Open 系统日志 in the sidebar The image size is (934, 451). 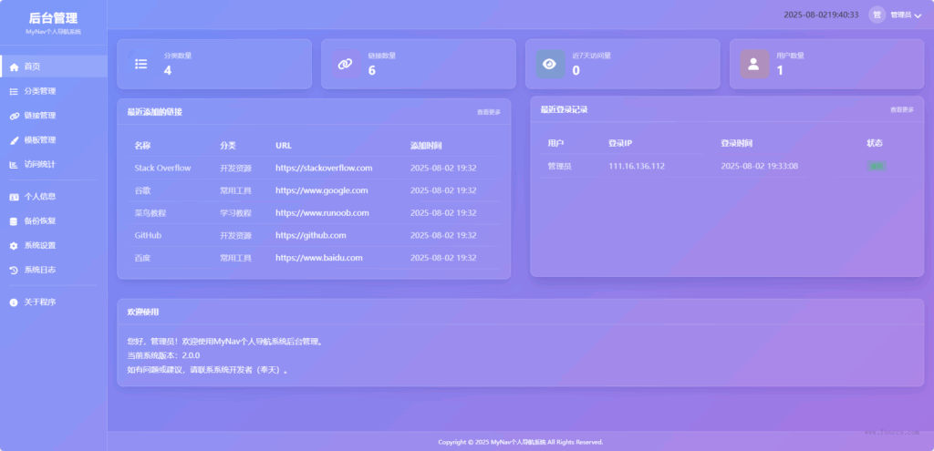[x=39, y=271]
